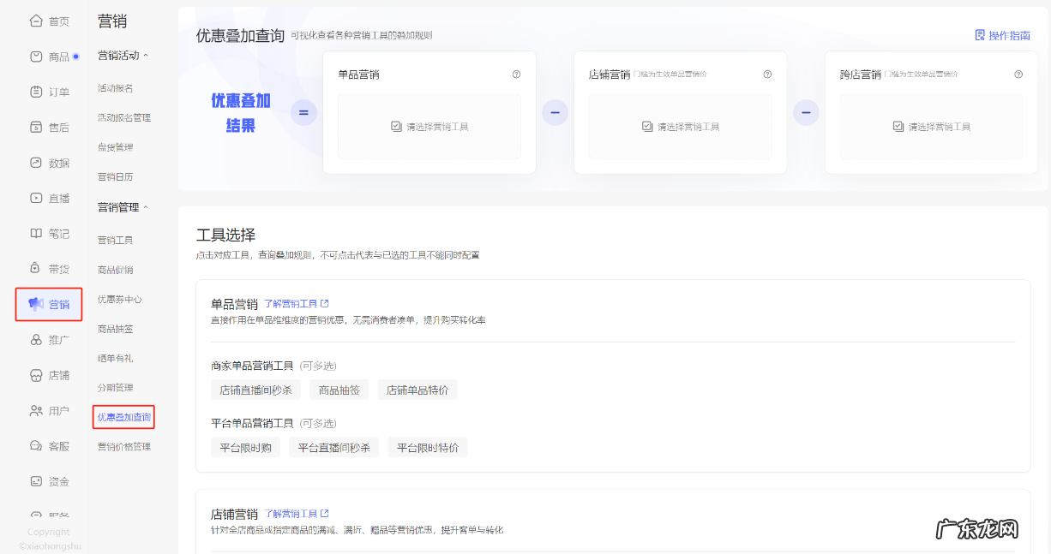Click help icon on 单品营销 card

[x=516, y=74]
